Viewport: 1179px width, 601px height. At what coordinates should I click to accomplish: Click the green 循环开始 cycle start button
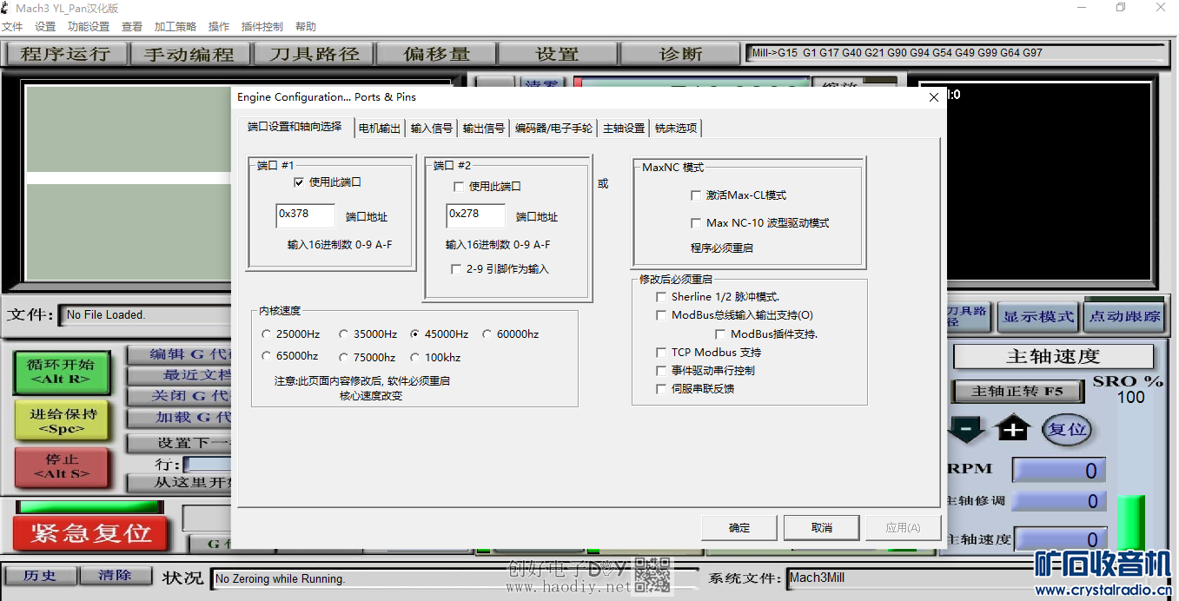click(62, 373)
